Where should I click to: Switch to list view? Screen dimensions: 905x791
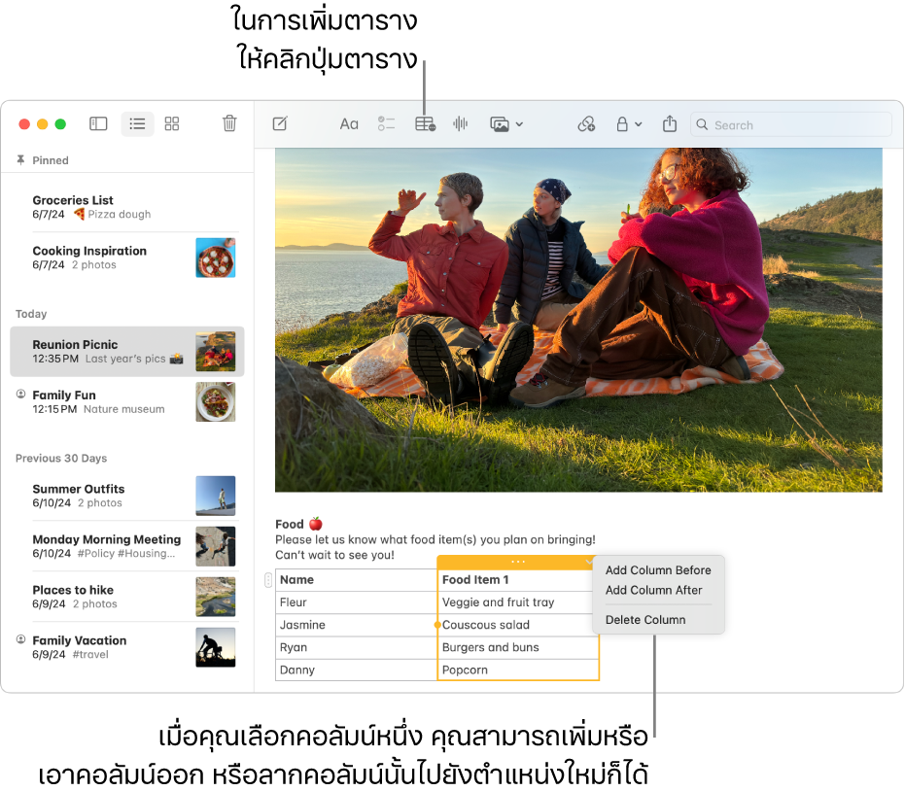coord(137,124)
